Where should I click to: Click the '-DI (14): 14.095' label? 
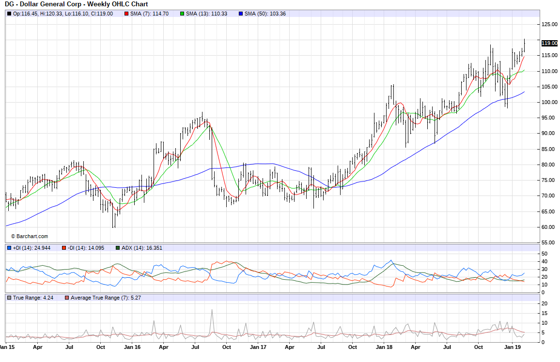[86, 248]
